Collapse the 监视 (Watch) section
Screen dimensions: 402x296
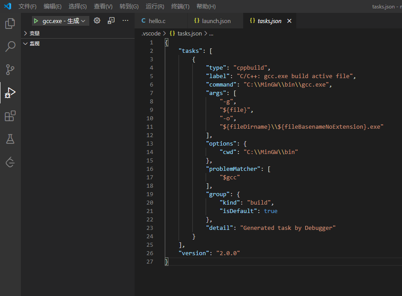(x=25, y=43)
